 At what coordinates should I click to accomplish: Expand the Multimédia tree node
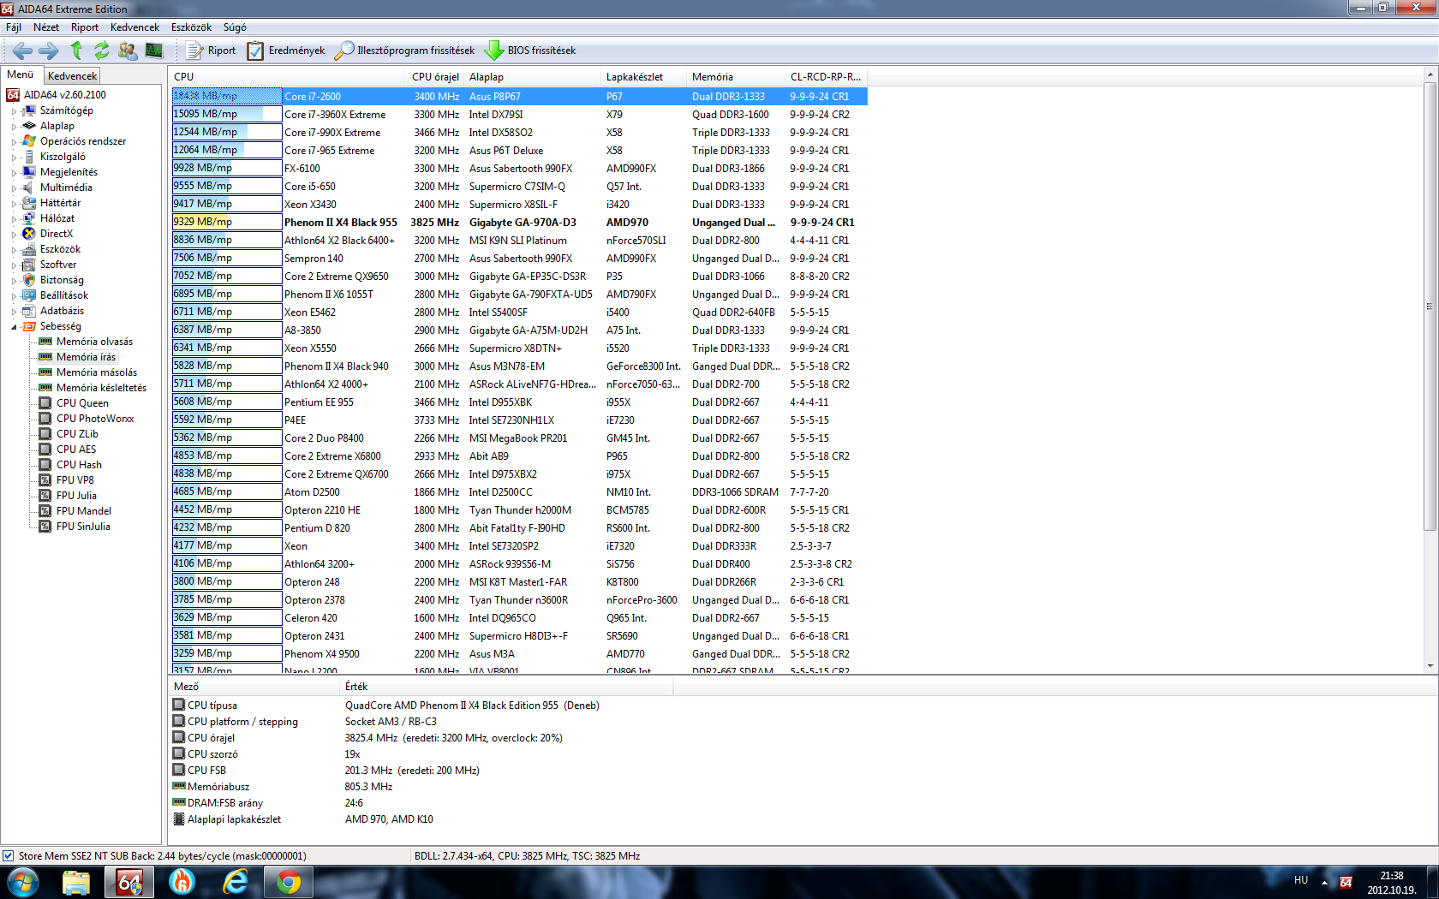14,188
